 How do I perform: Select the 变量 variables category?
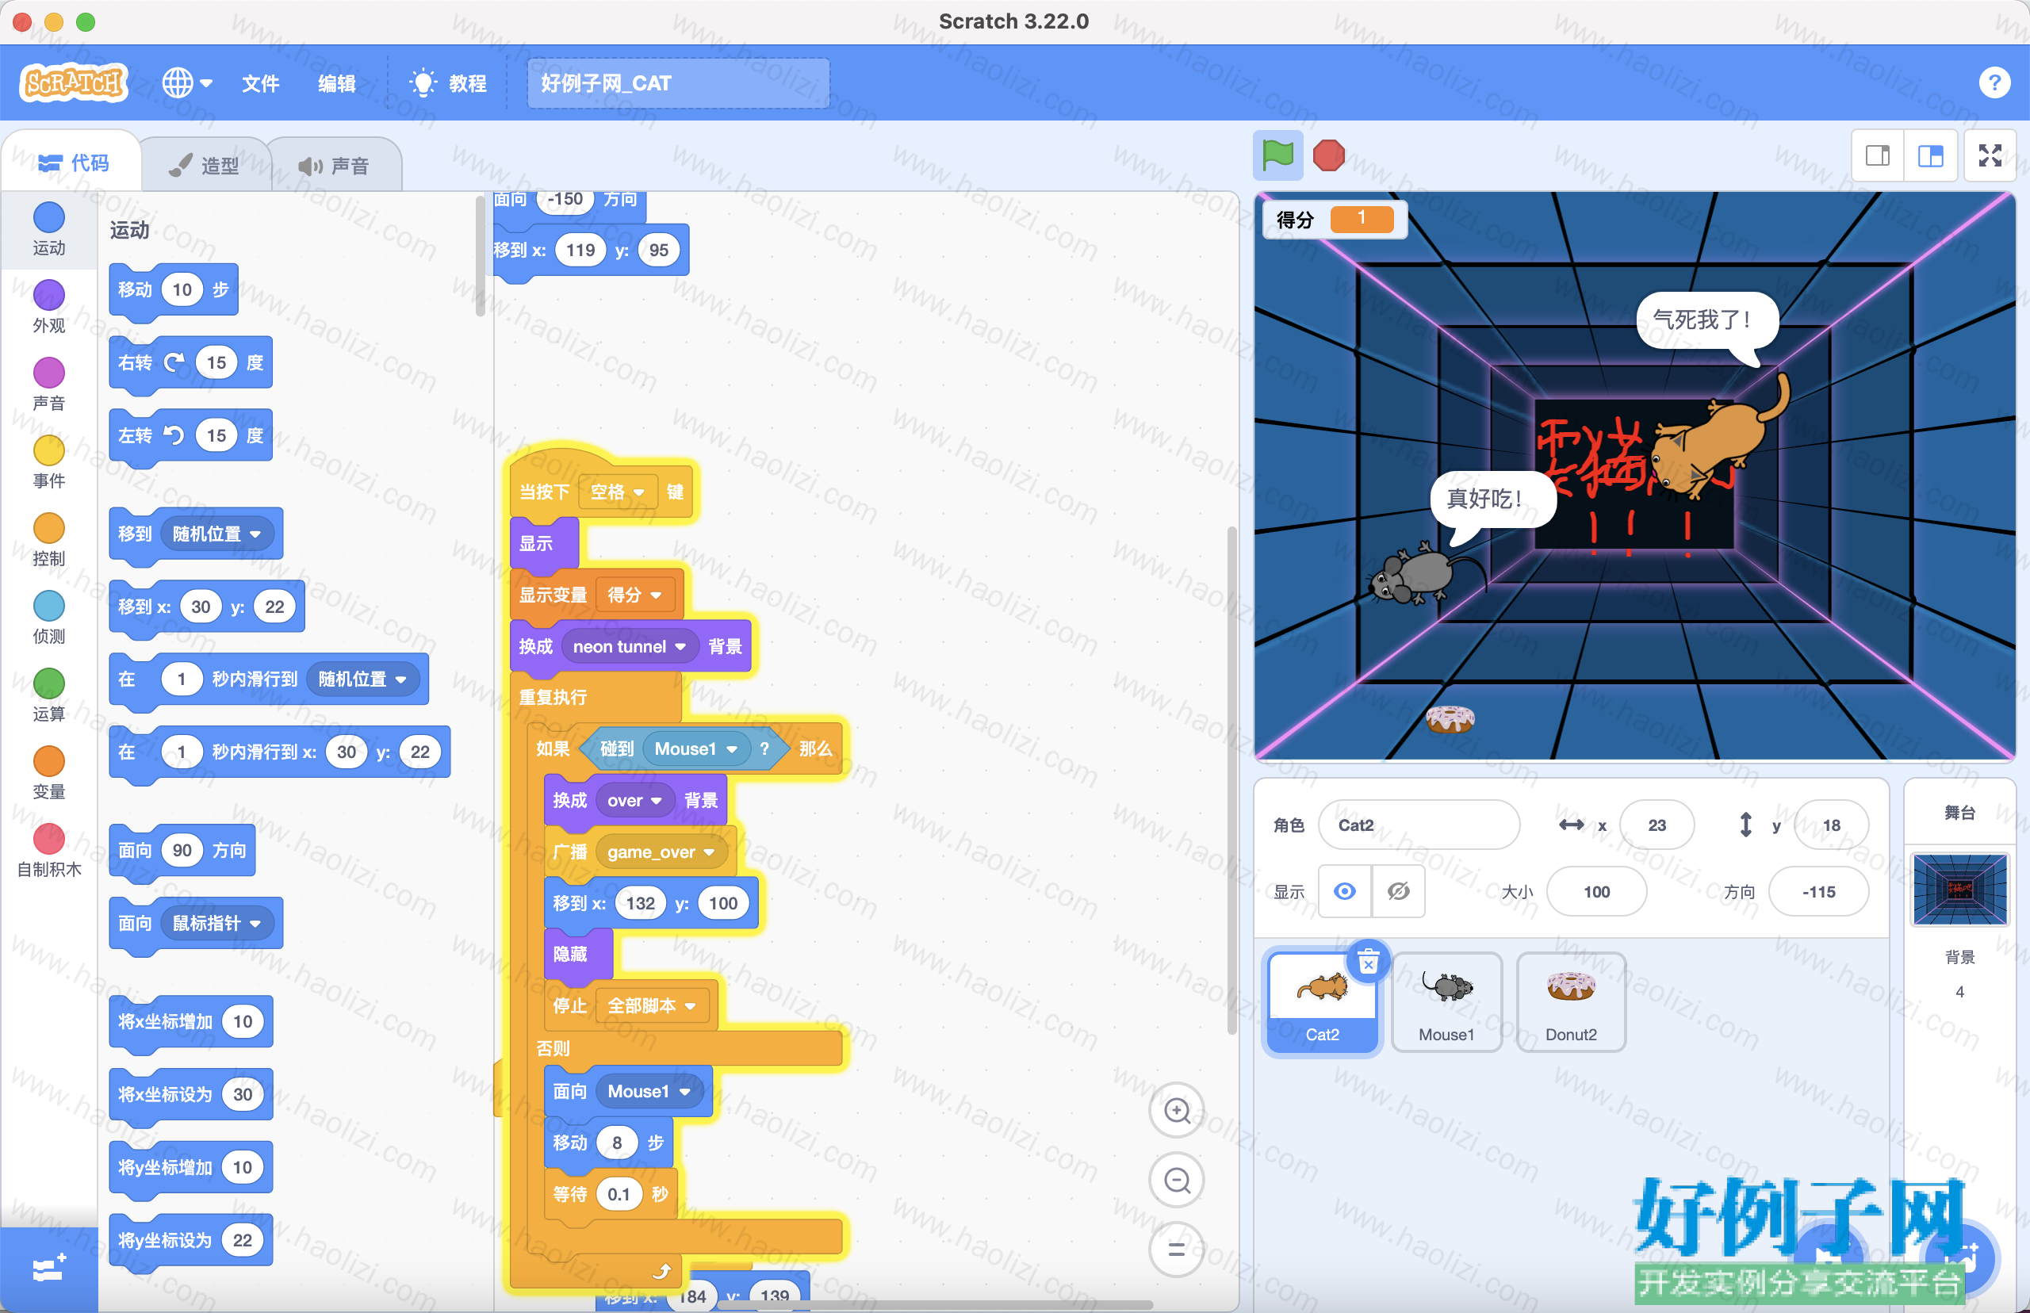coord(48,771)
